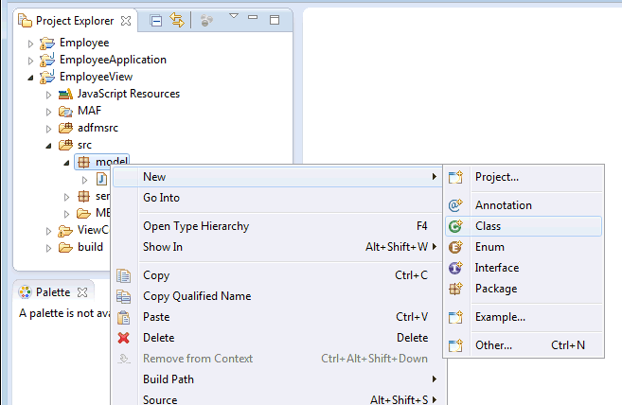
Task: Expand the MAF folder node
Action: pos(48,112)
